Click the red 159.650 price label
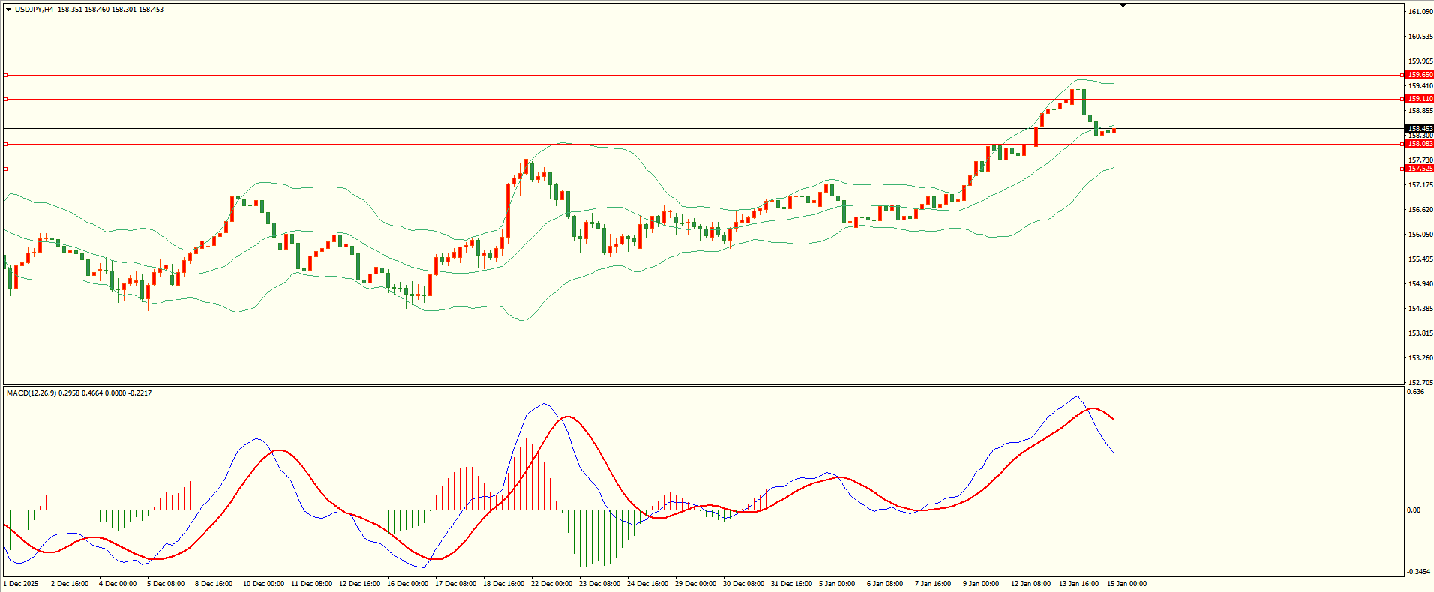 [1420, 75]
